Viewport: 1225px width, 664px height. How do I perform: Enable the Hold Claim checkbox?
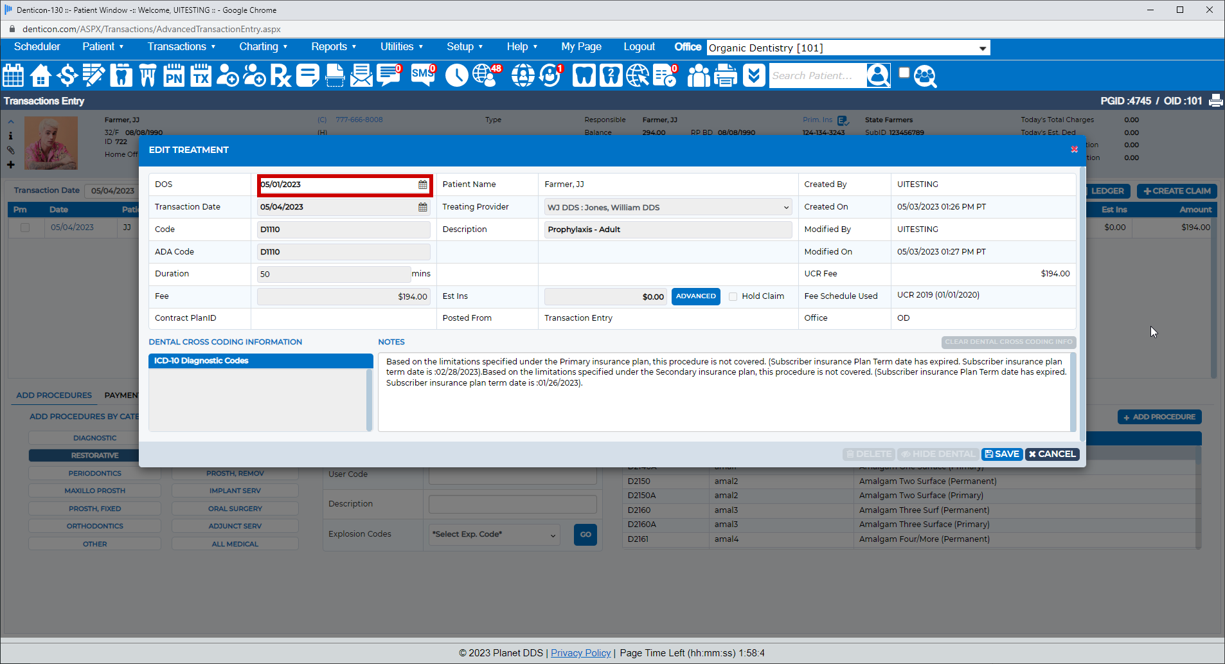(x=733, y=296)
